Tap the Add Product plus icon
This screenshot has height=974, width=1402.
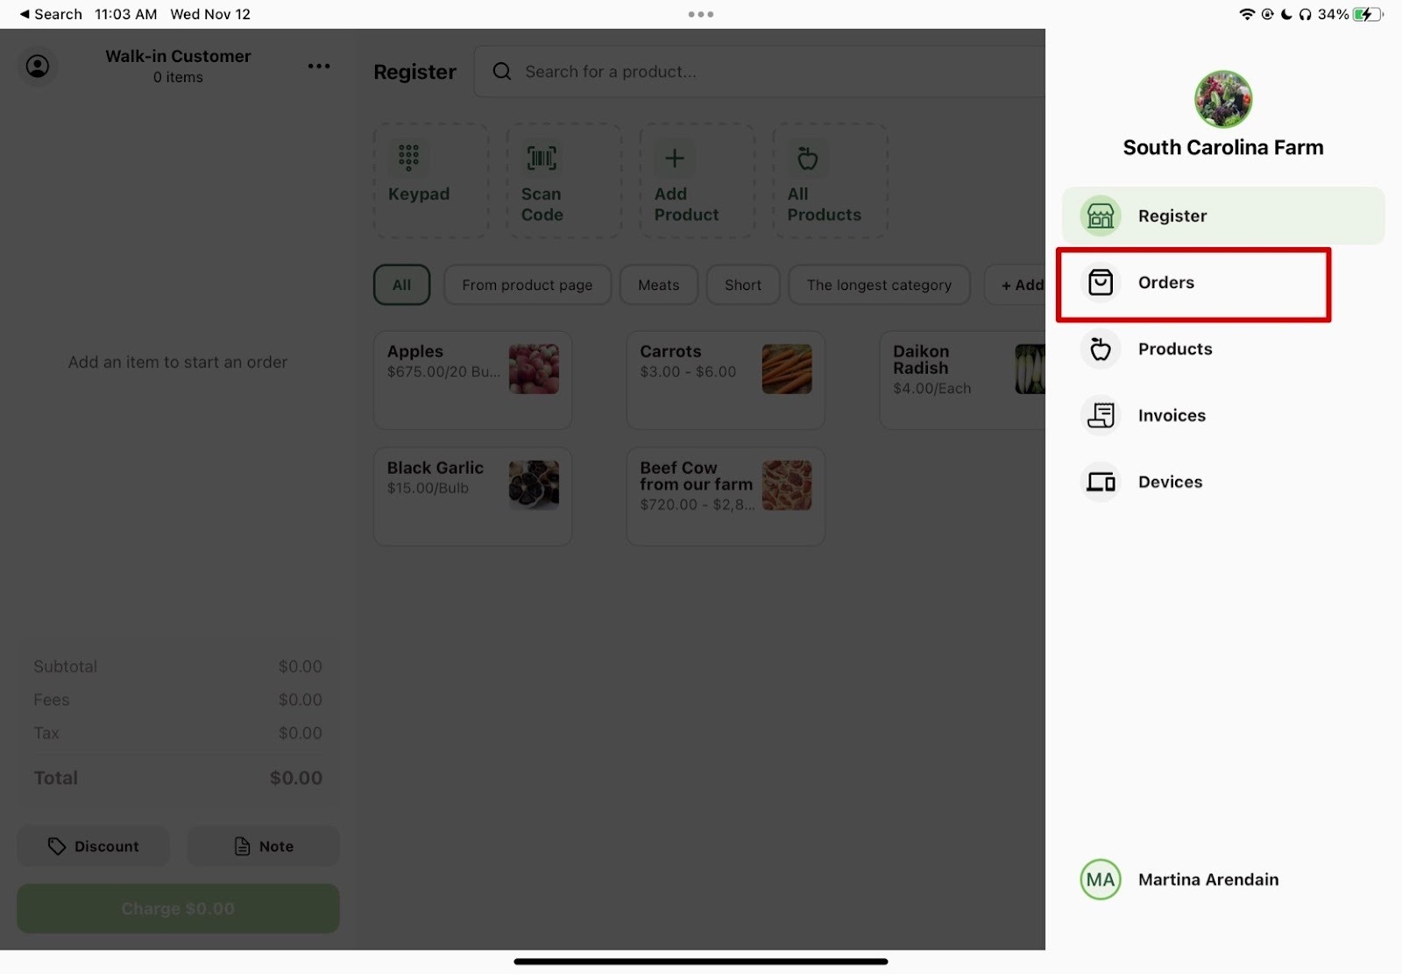click(674, 159)
